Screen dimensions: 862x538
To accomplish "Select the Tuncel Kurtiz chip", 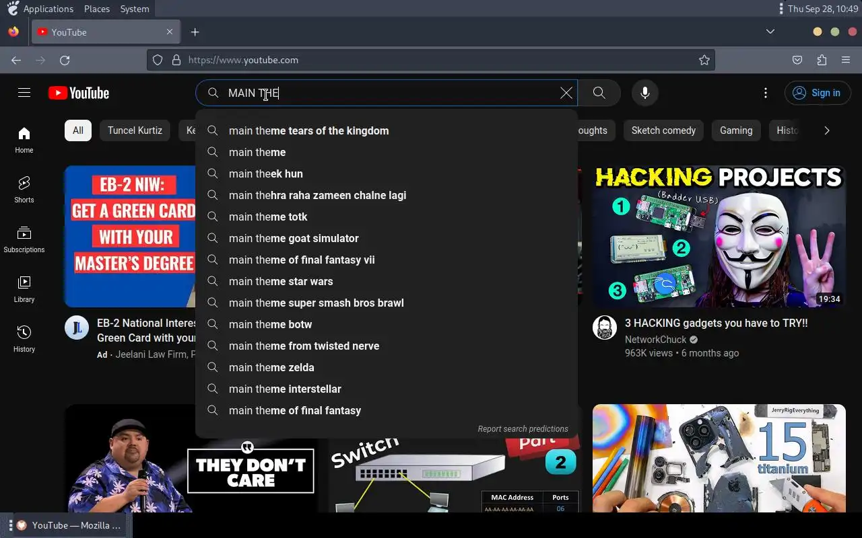I will pos(135,130).
